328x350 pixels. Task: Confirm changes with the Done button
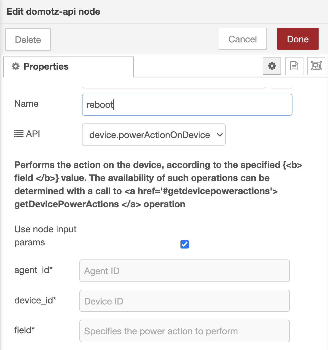click(298, 39)
